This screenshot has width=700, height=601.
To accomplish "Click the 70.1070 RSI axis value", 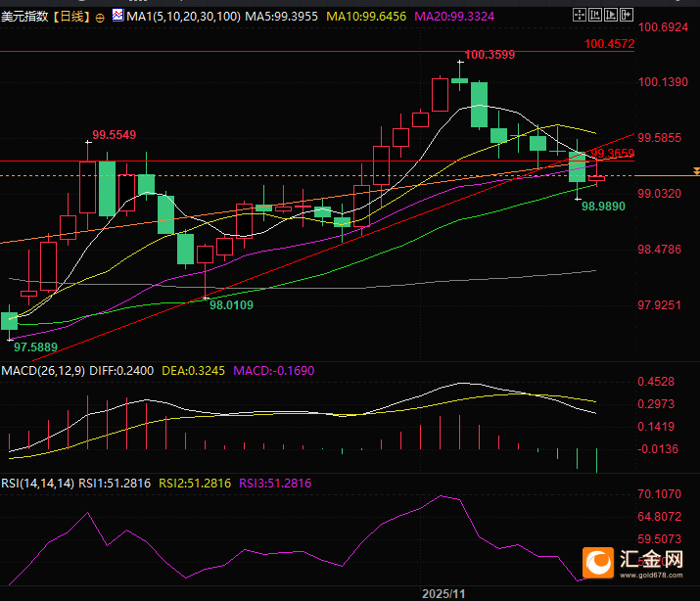I will coord(660,494).
